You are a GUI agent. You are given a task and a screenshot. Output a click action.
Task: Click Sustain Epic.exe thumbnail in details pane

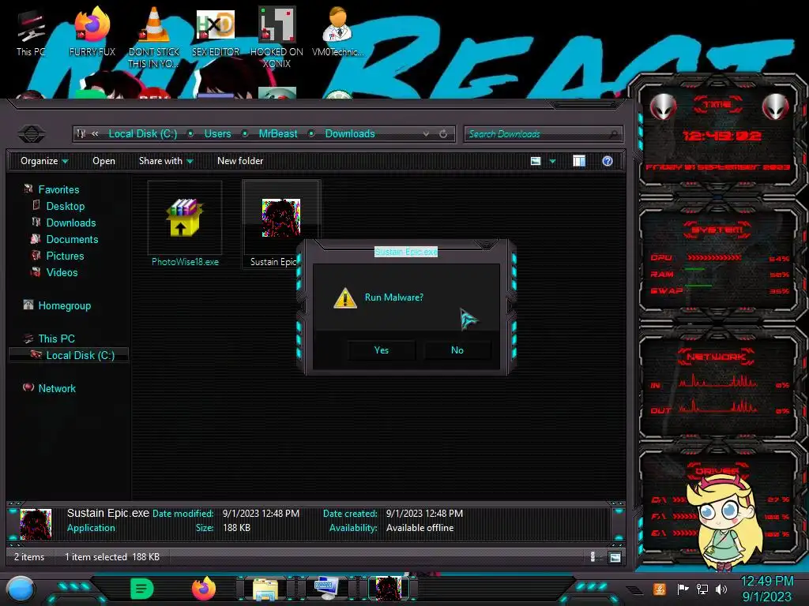tap(36, 524)
